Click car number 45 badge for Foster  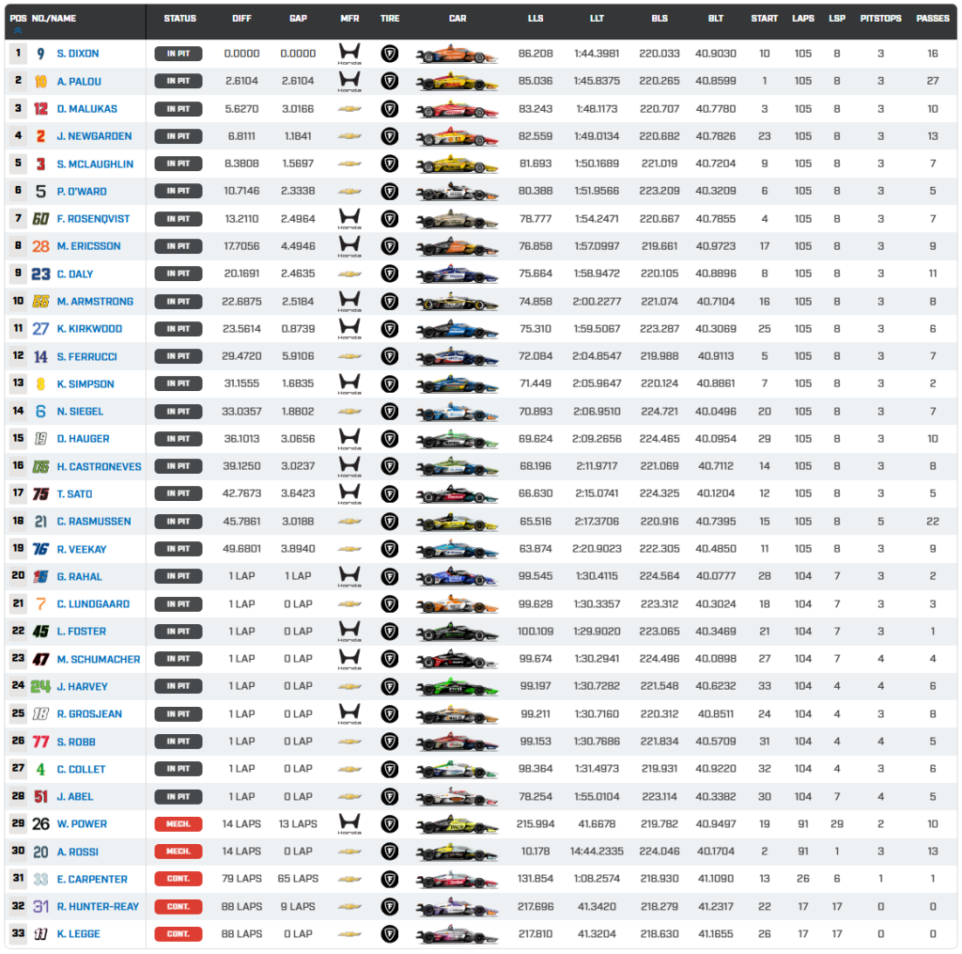point(40,631)
